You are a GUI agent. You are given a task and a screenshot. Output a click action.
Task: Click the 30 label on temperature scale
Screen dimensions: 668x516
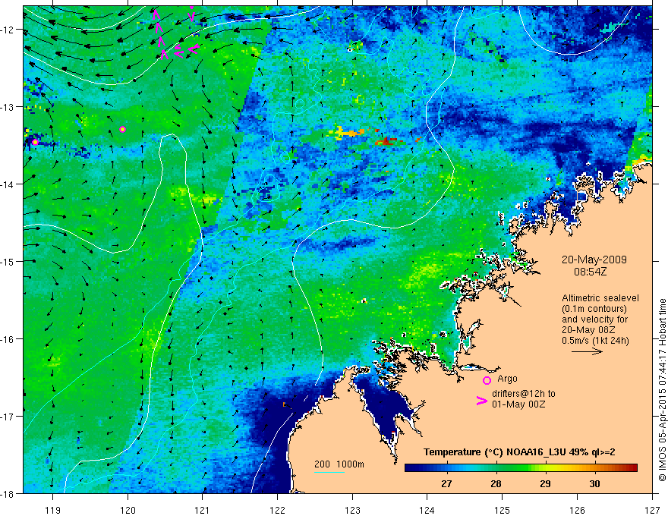[x=594, y=484]
